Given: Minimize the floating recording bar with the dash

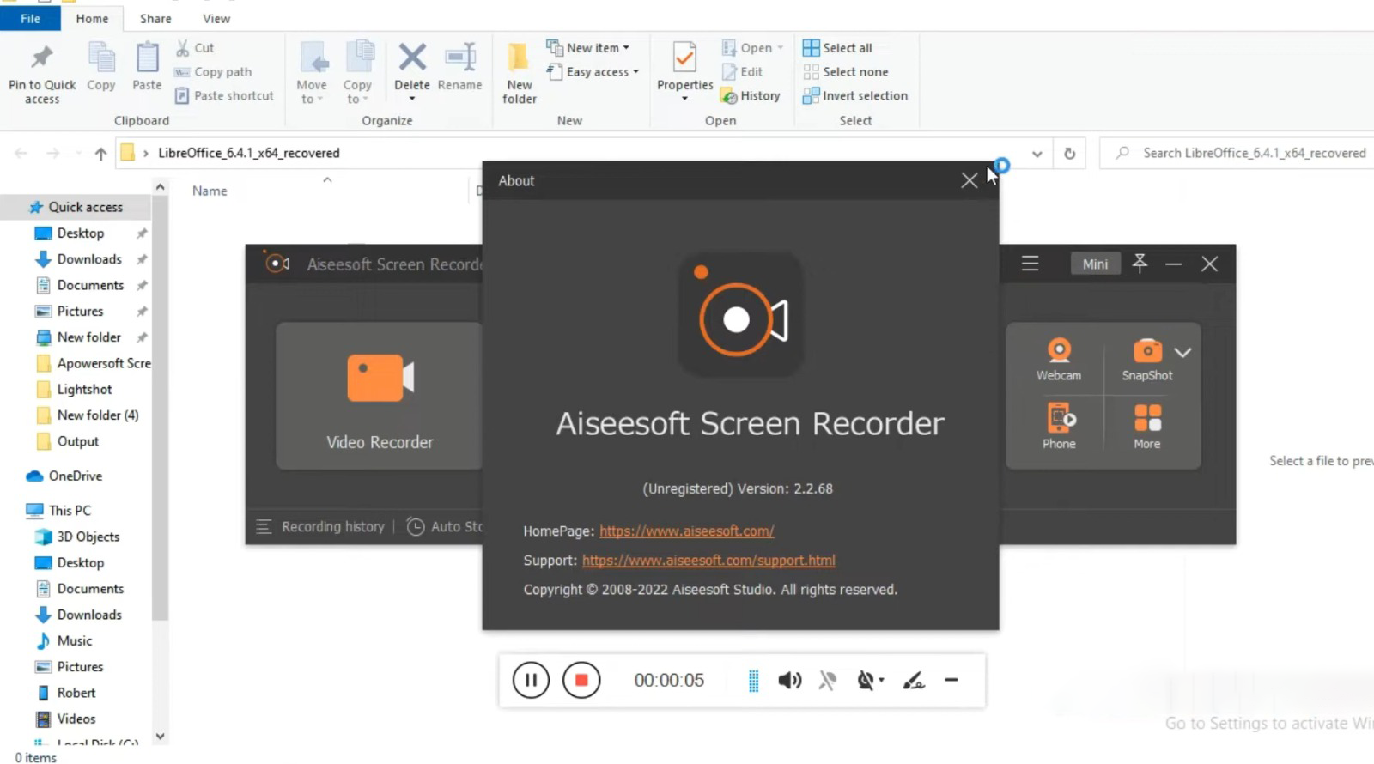Looking at the screenshot, I should [x=951, y=680].
